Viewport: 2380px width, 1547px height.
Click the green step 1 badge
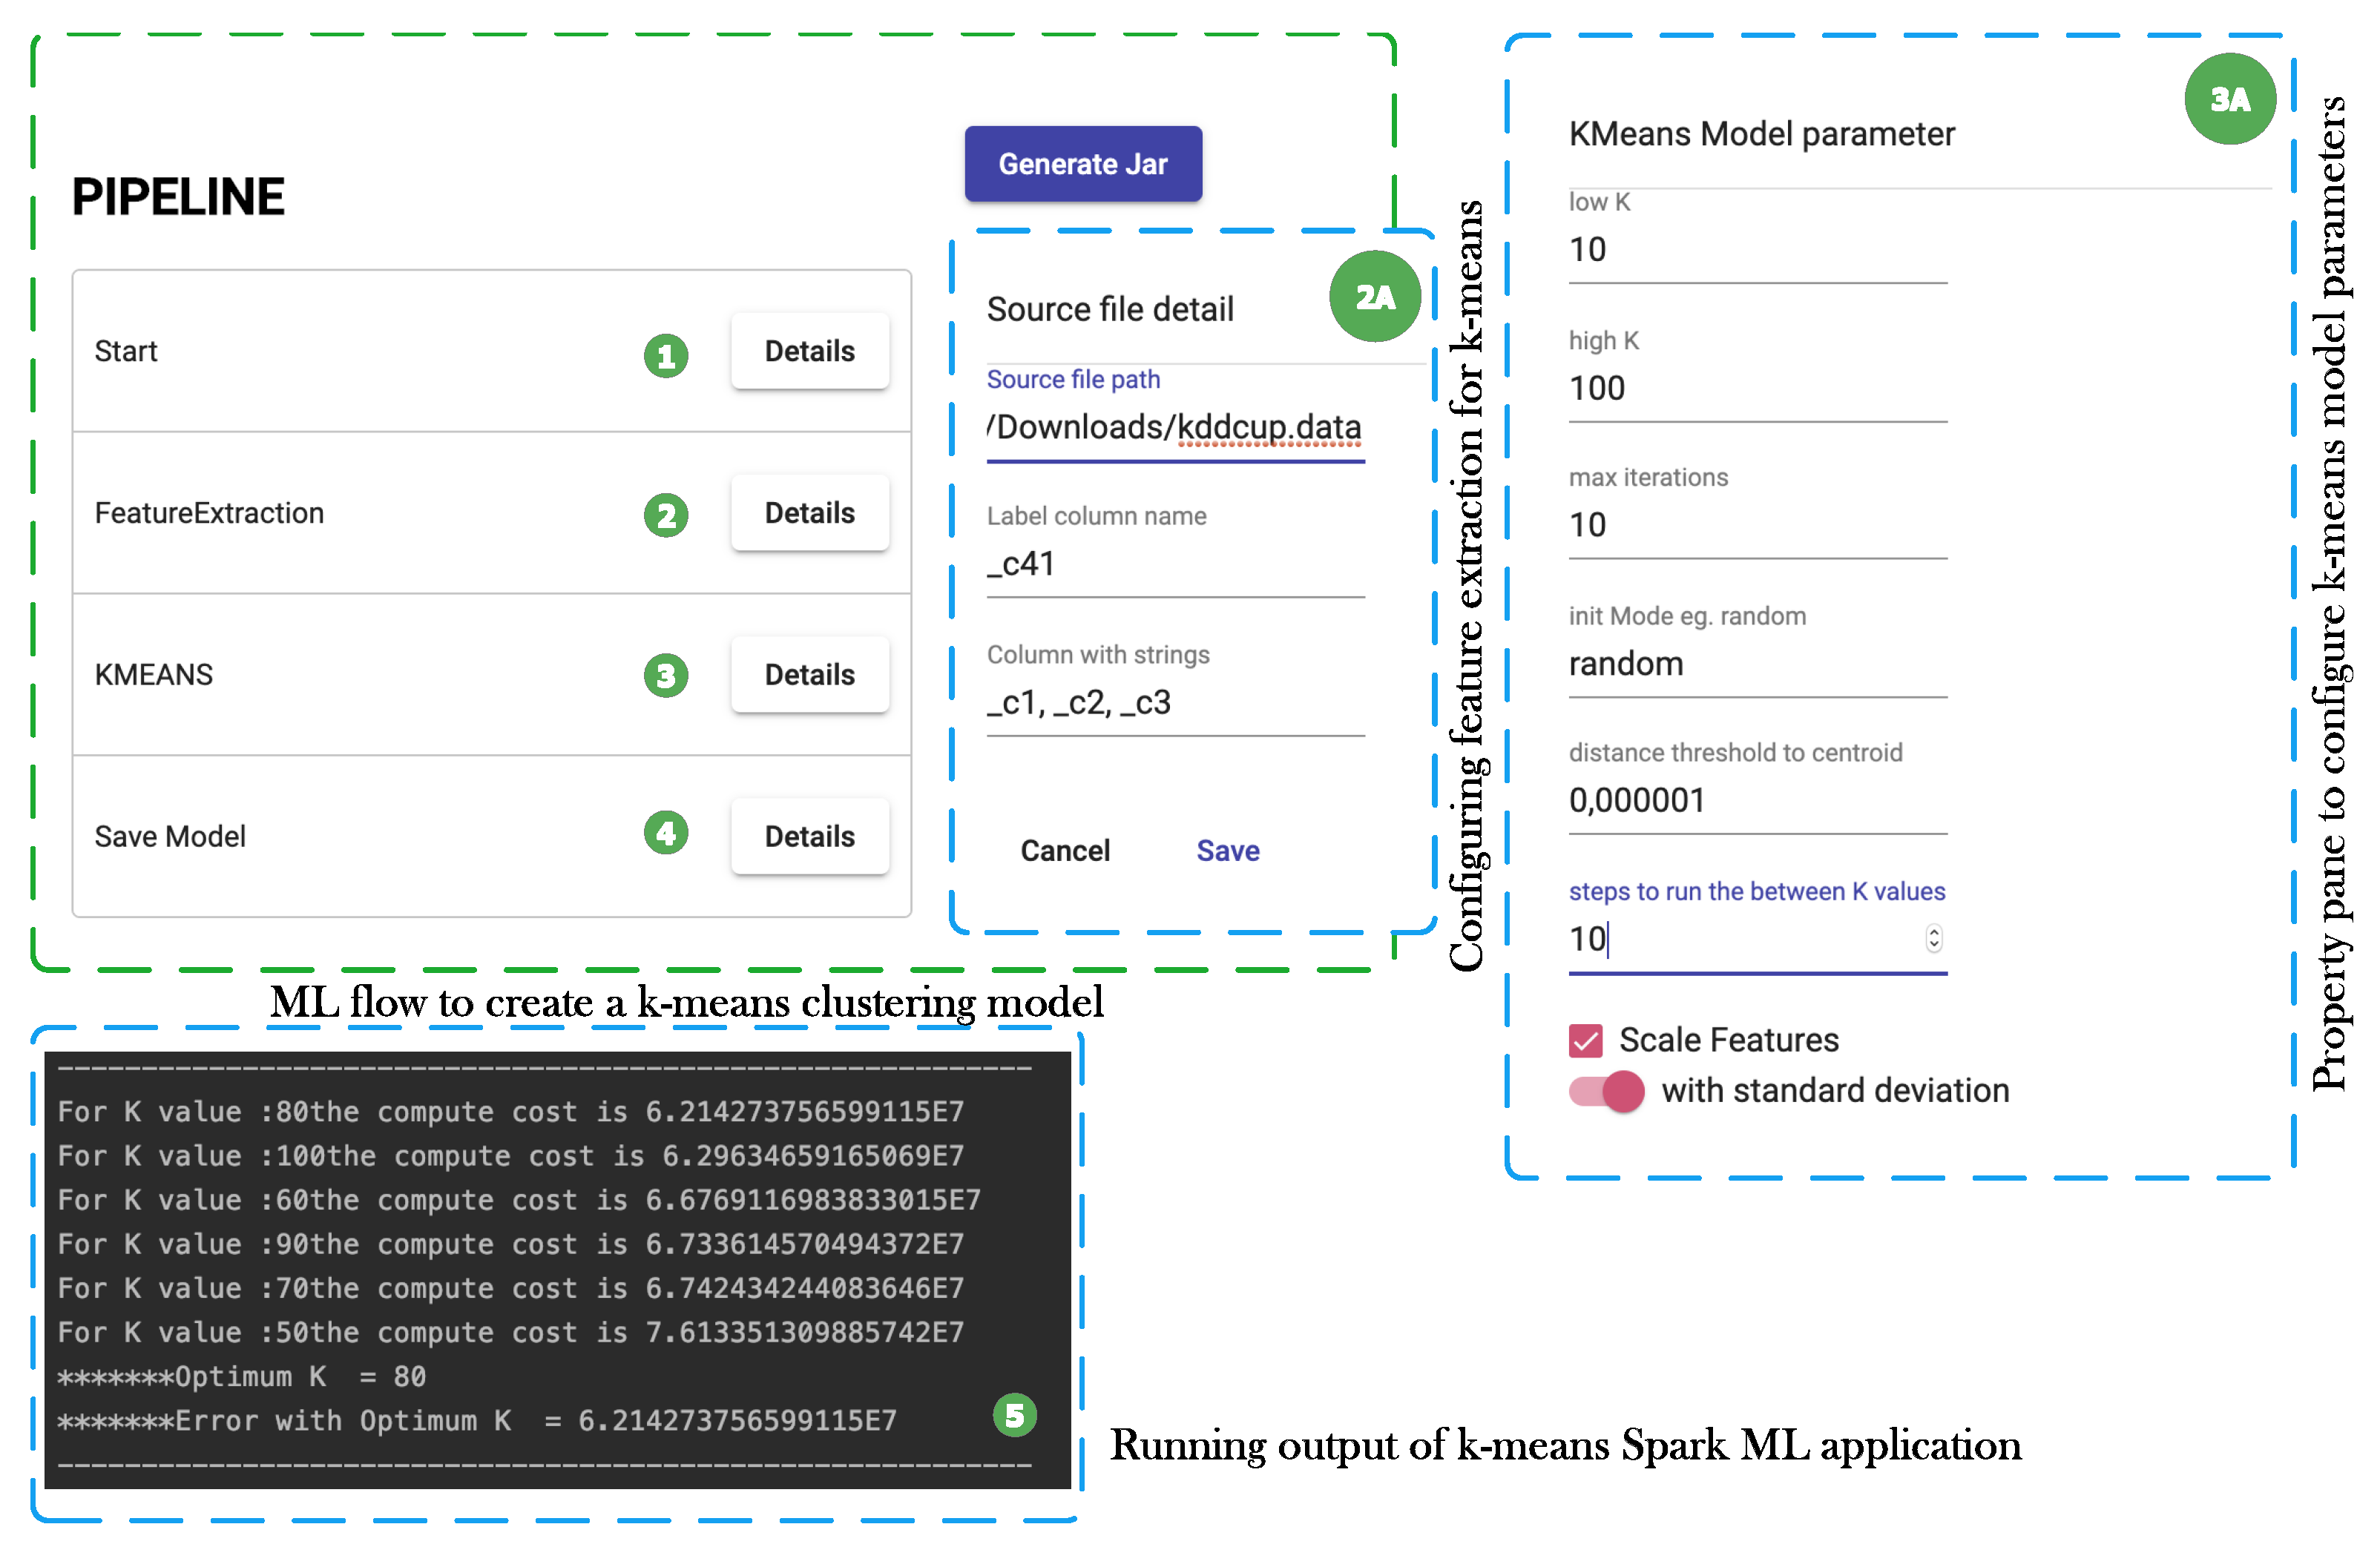click(666, 356)
